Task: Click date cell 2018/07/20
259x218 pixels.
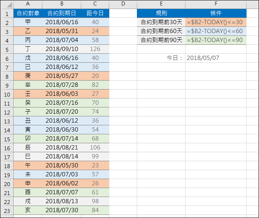Action: pyautogui.click(x=61, y=112)
